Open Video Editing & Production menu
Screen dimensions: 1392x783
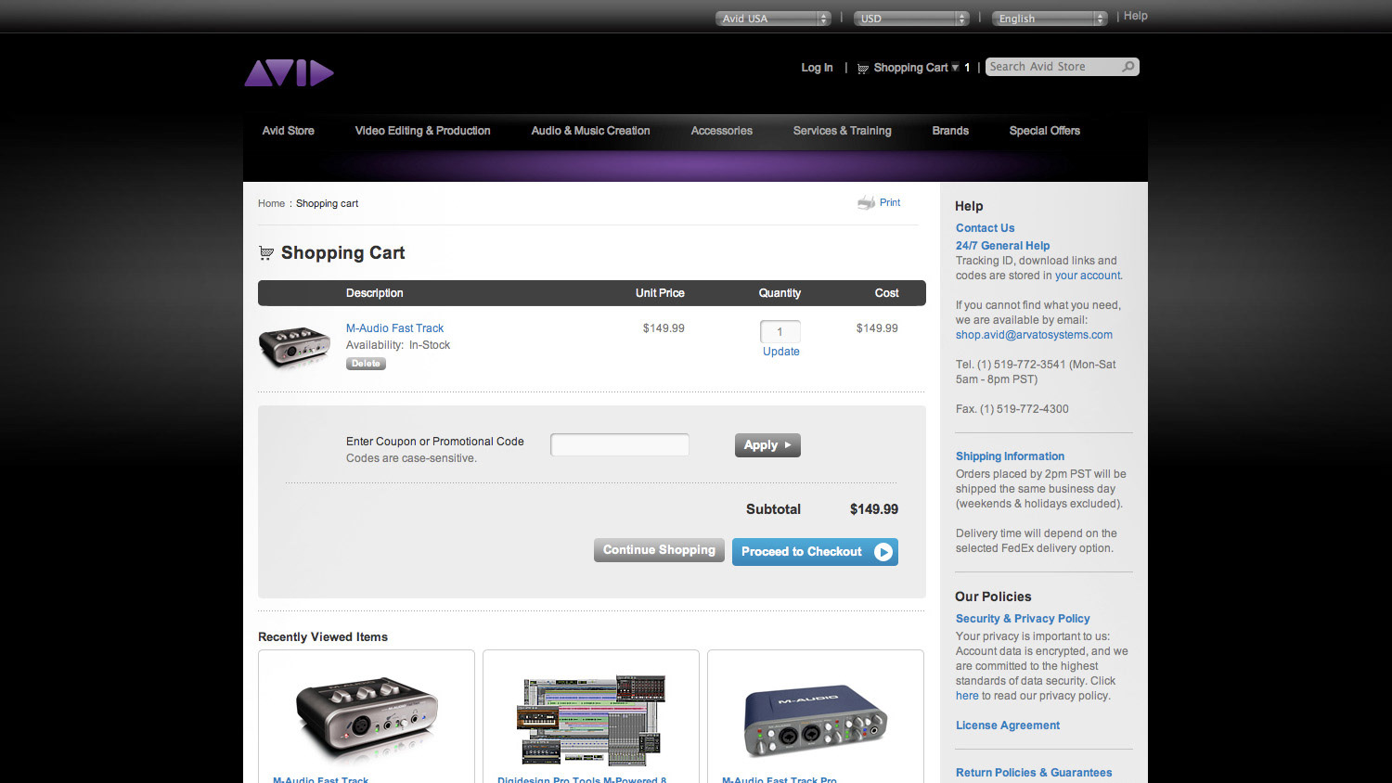click(x=422, y=131)
